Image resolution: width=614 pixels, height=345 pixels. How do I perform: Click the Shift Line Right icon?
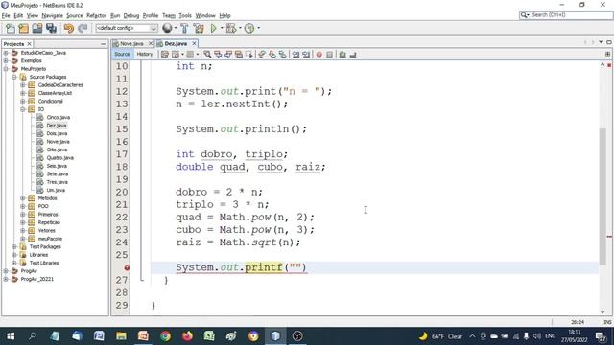[306, 55]
